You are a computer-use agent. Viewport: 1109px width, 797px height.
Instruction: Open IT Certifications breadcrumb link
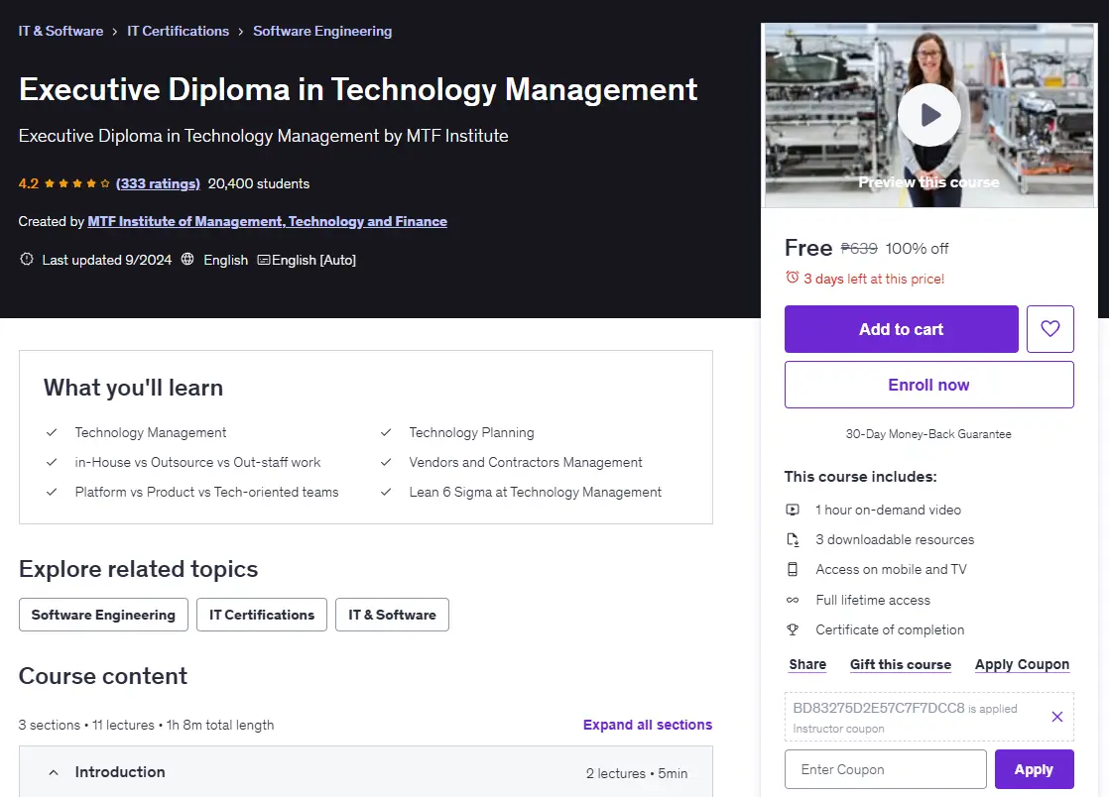[179, 31]
